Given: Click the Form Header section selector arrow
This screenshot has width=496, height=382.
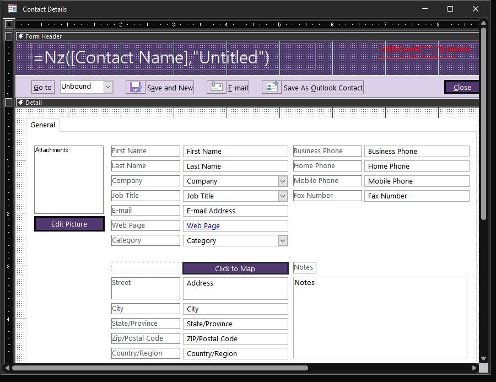Looking at the screenshot, I should coord(20,36).
